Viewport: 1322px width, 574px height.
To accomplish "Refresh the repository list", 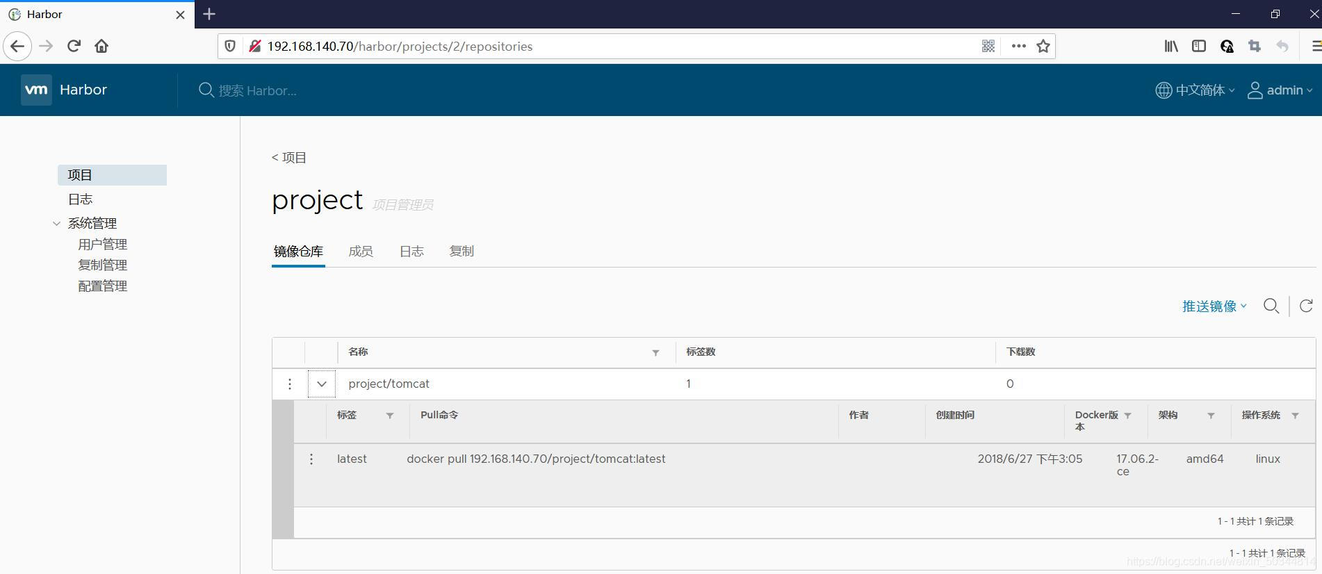I will click(1306, 306).
